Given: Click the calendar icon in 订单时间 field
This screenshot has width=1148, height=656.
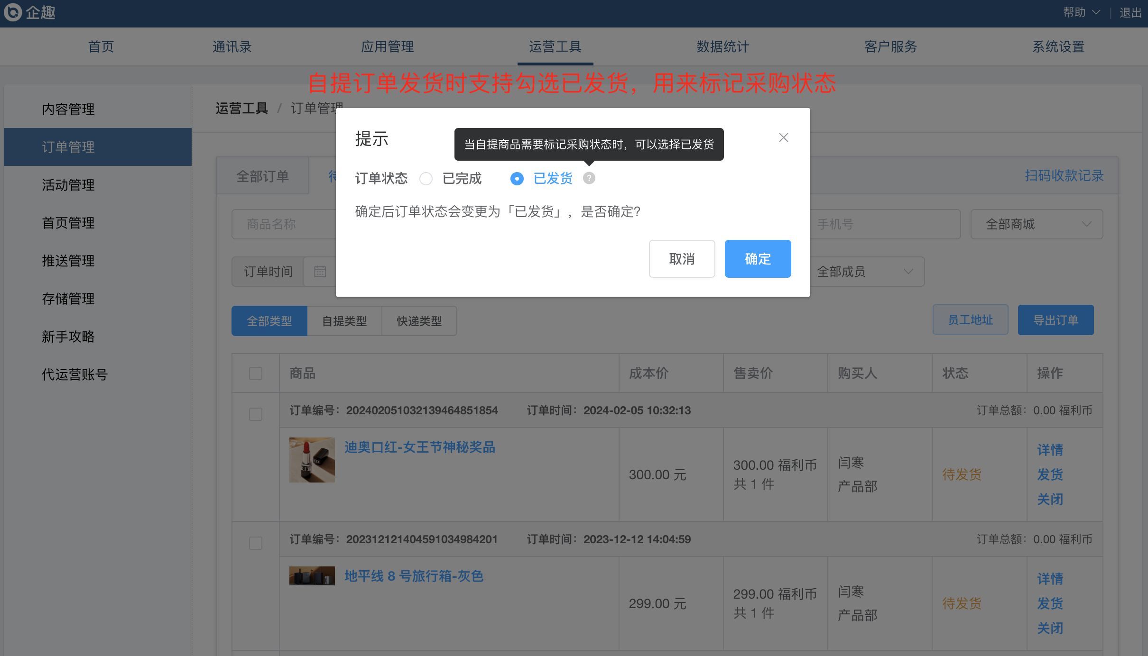Looking at the screenshot, I should (320, 272).
